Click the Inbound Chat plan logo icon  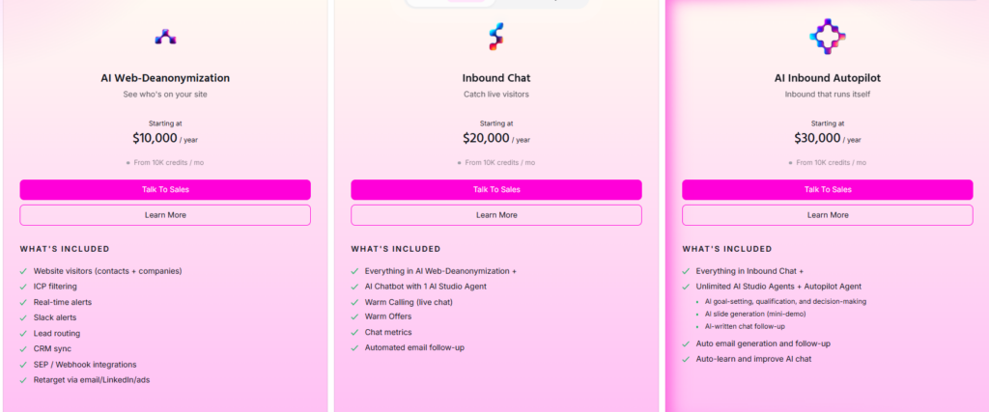[496, 37]
